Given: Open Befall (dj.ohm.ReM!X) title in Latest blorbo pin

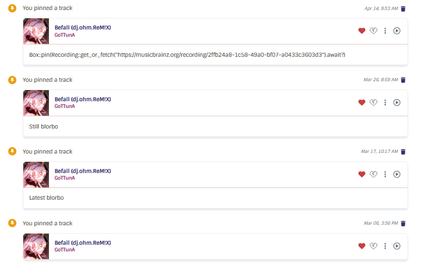Looking at the screenshot, I should click(x=83, y=171).
